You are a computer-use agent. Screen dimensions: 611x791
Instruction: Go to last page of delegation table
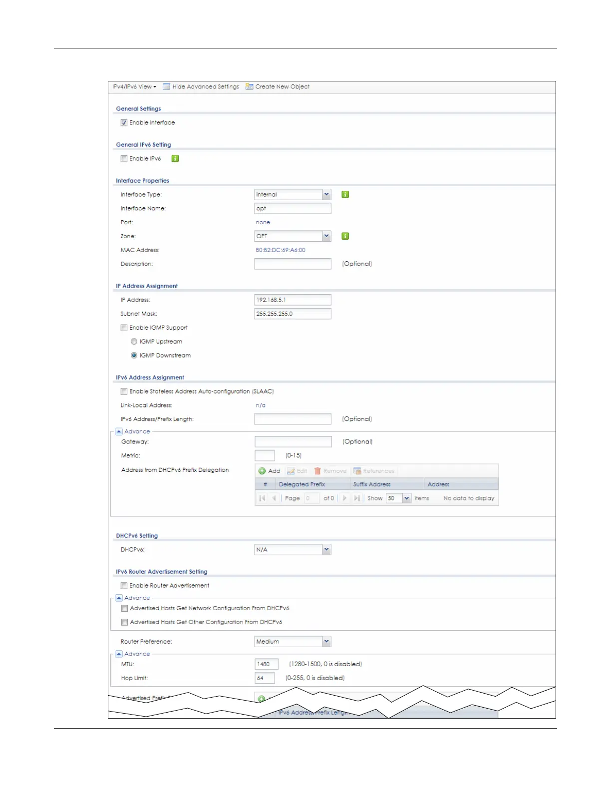point(357,498)
